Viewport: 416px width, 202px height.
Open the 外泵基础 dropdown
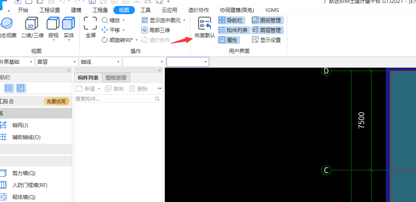17,62
